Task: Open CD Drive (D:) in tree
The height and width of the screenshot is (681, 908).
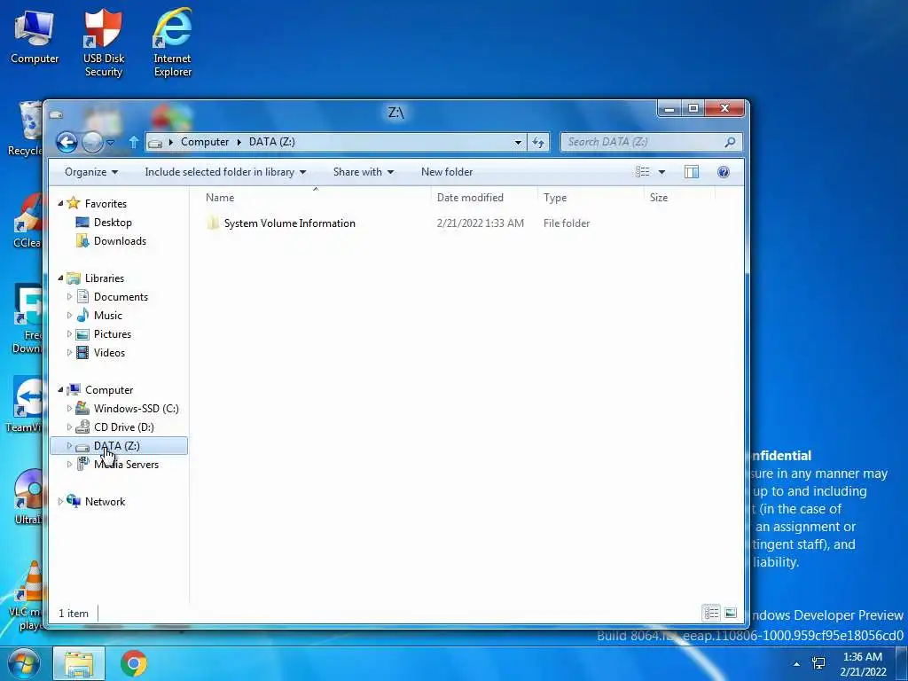Action: tap(123, 427)
